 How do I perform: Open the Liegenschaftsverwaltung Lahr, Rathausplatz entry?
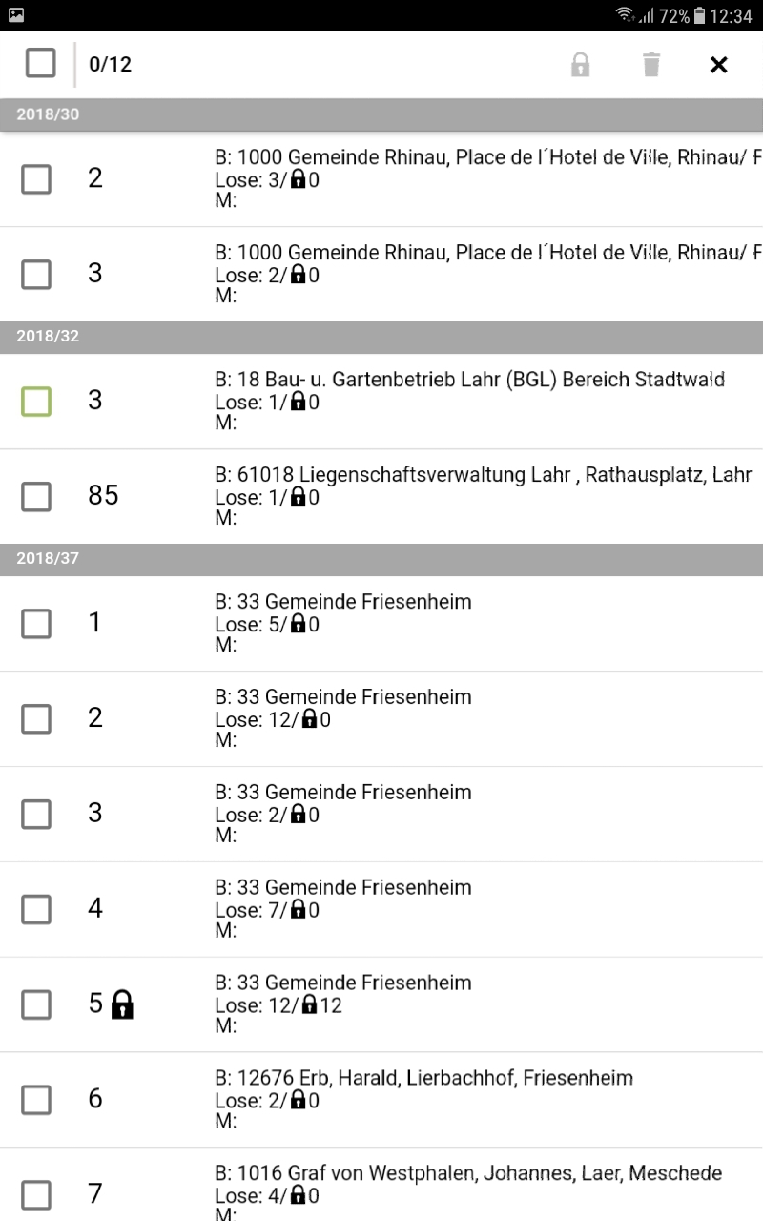(483, 496)
